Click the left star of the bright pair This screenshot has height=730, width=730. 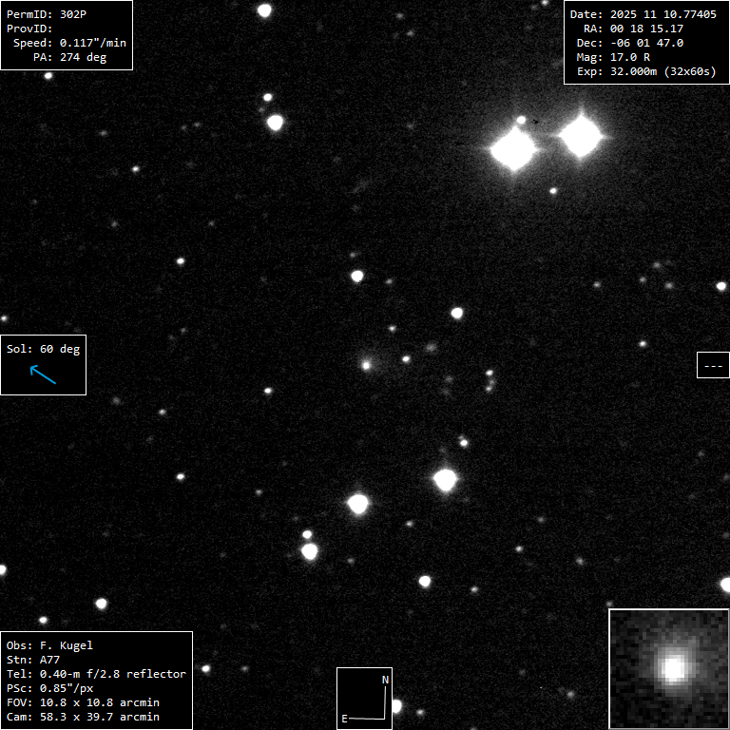click(x=514, y=149)
